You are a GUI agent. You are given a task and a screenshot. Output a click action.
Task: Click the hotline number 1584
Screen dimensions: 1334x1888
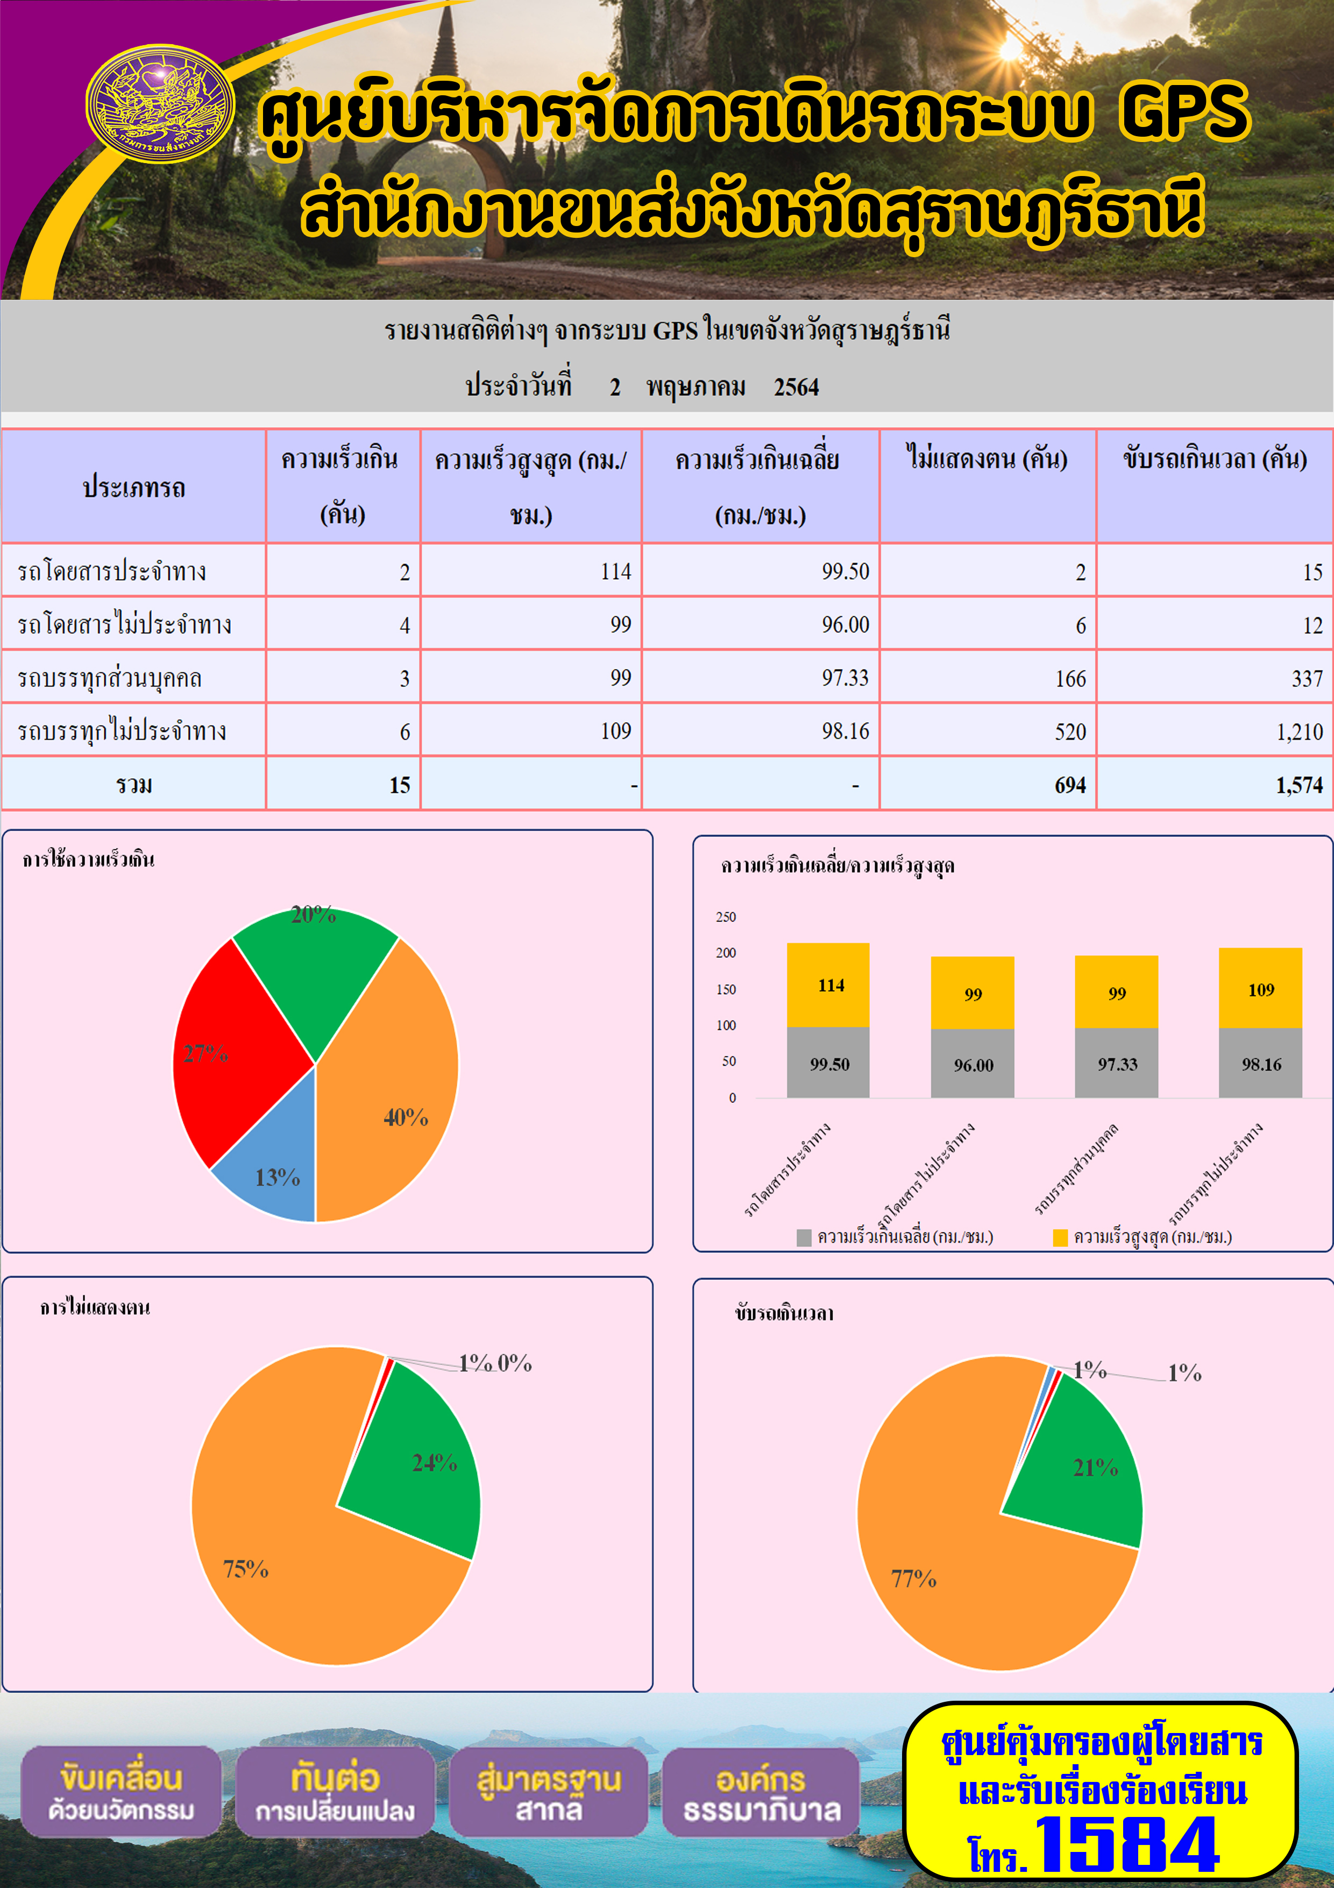pos(1127,1846)
